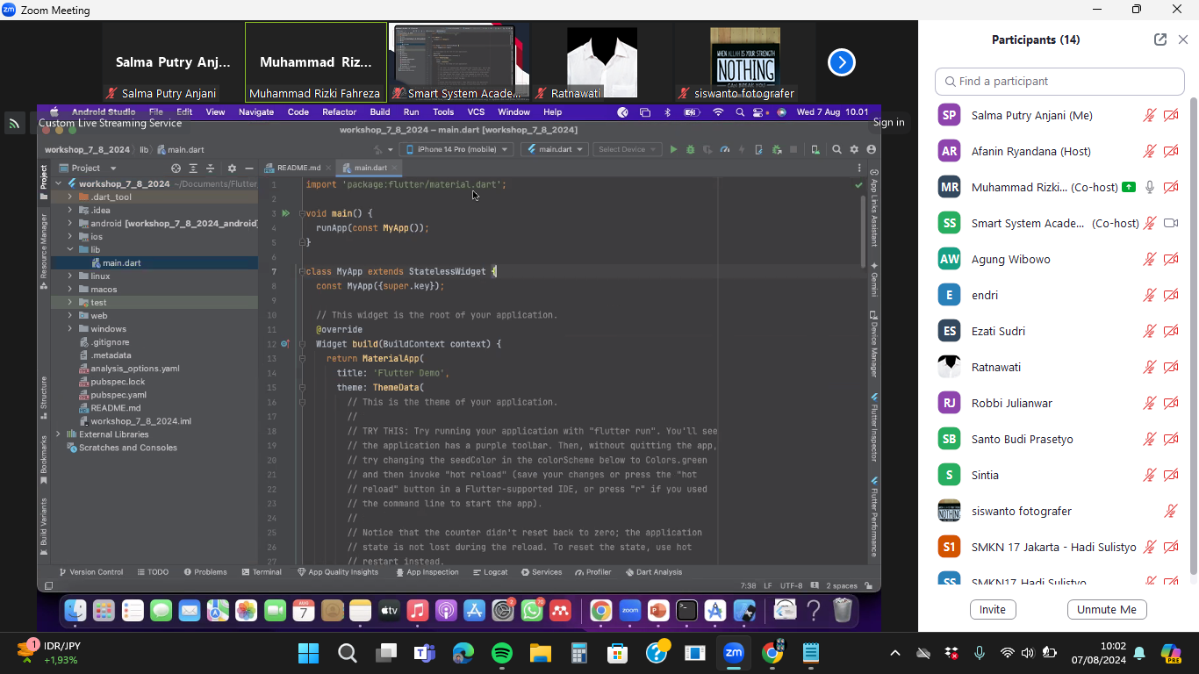1199x674 pixels.
Task: Select main.dart file in project tree
Action: click(121, 262)
